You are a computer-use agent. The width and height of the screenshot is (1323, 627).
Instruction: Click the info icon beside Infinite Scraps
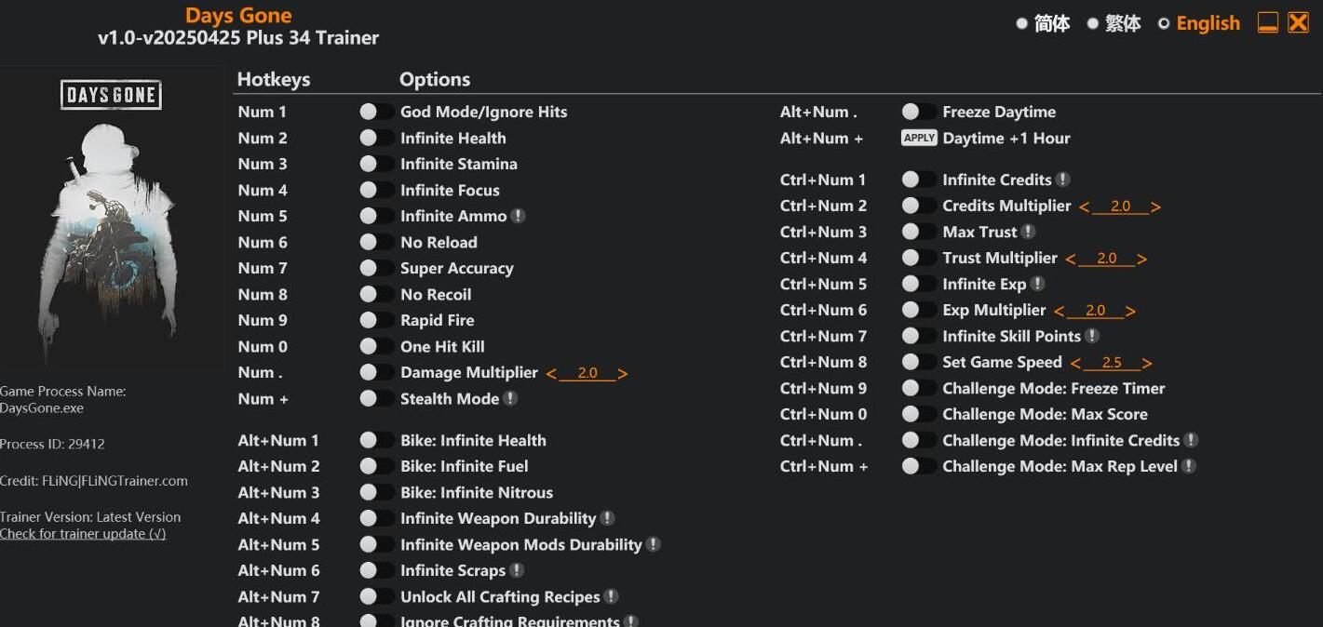coord(517,570)
